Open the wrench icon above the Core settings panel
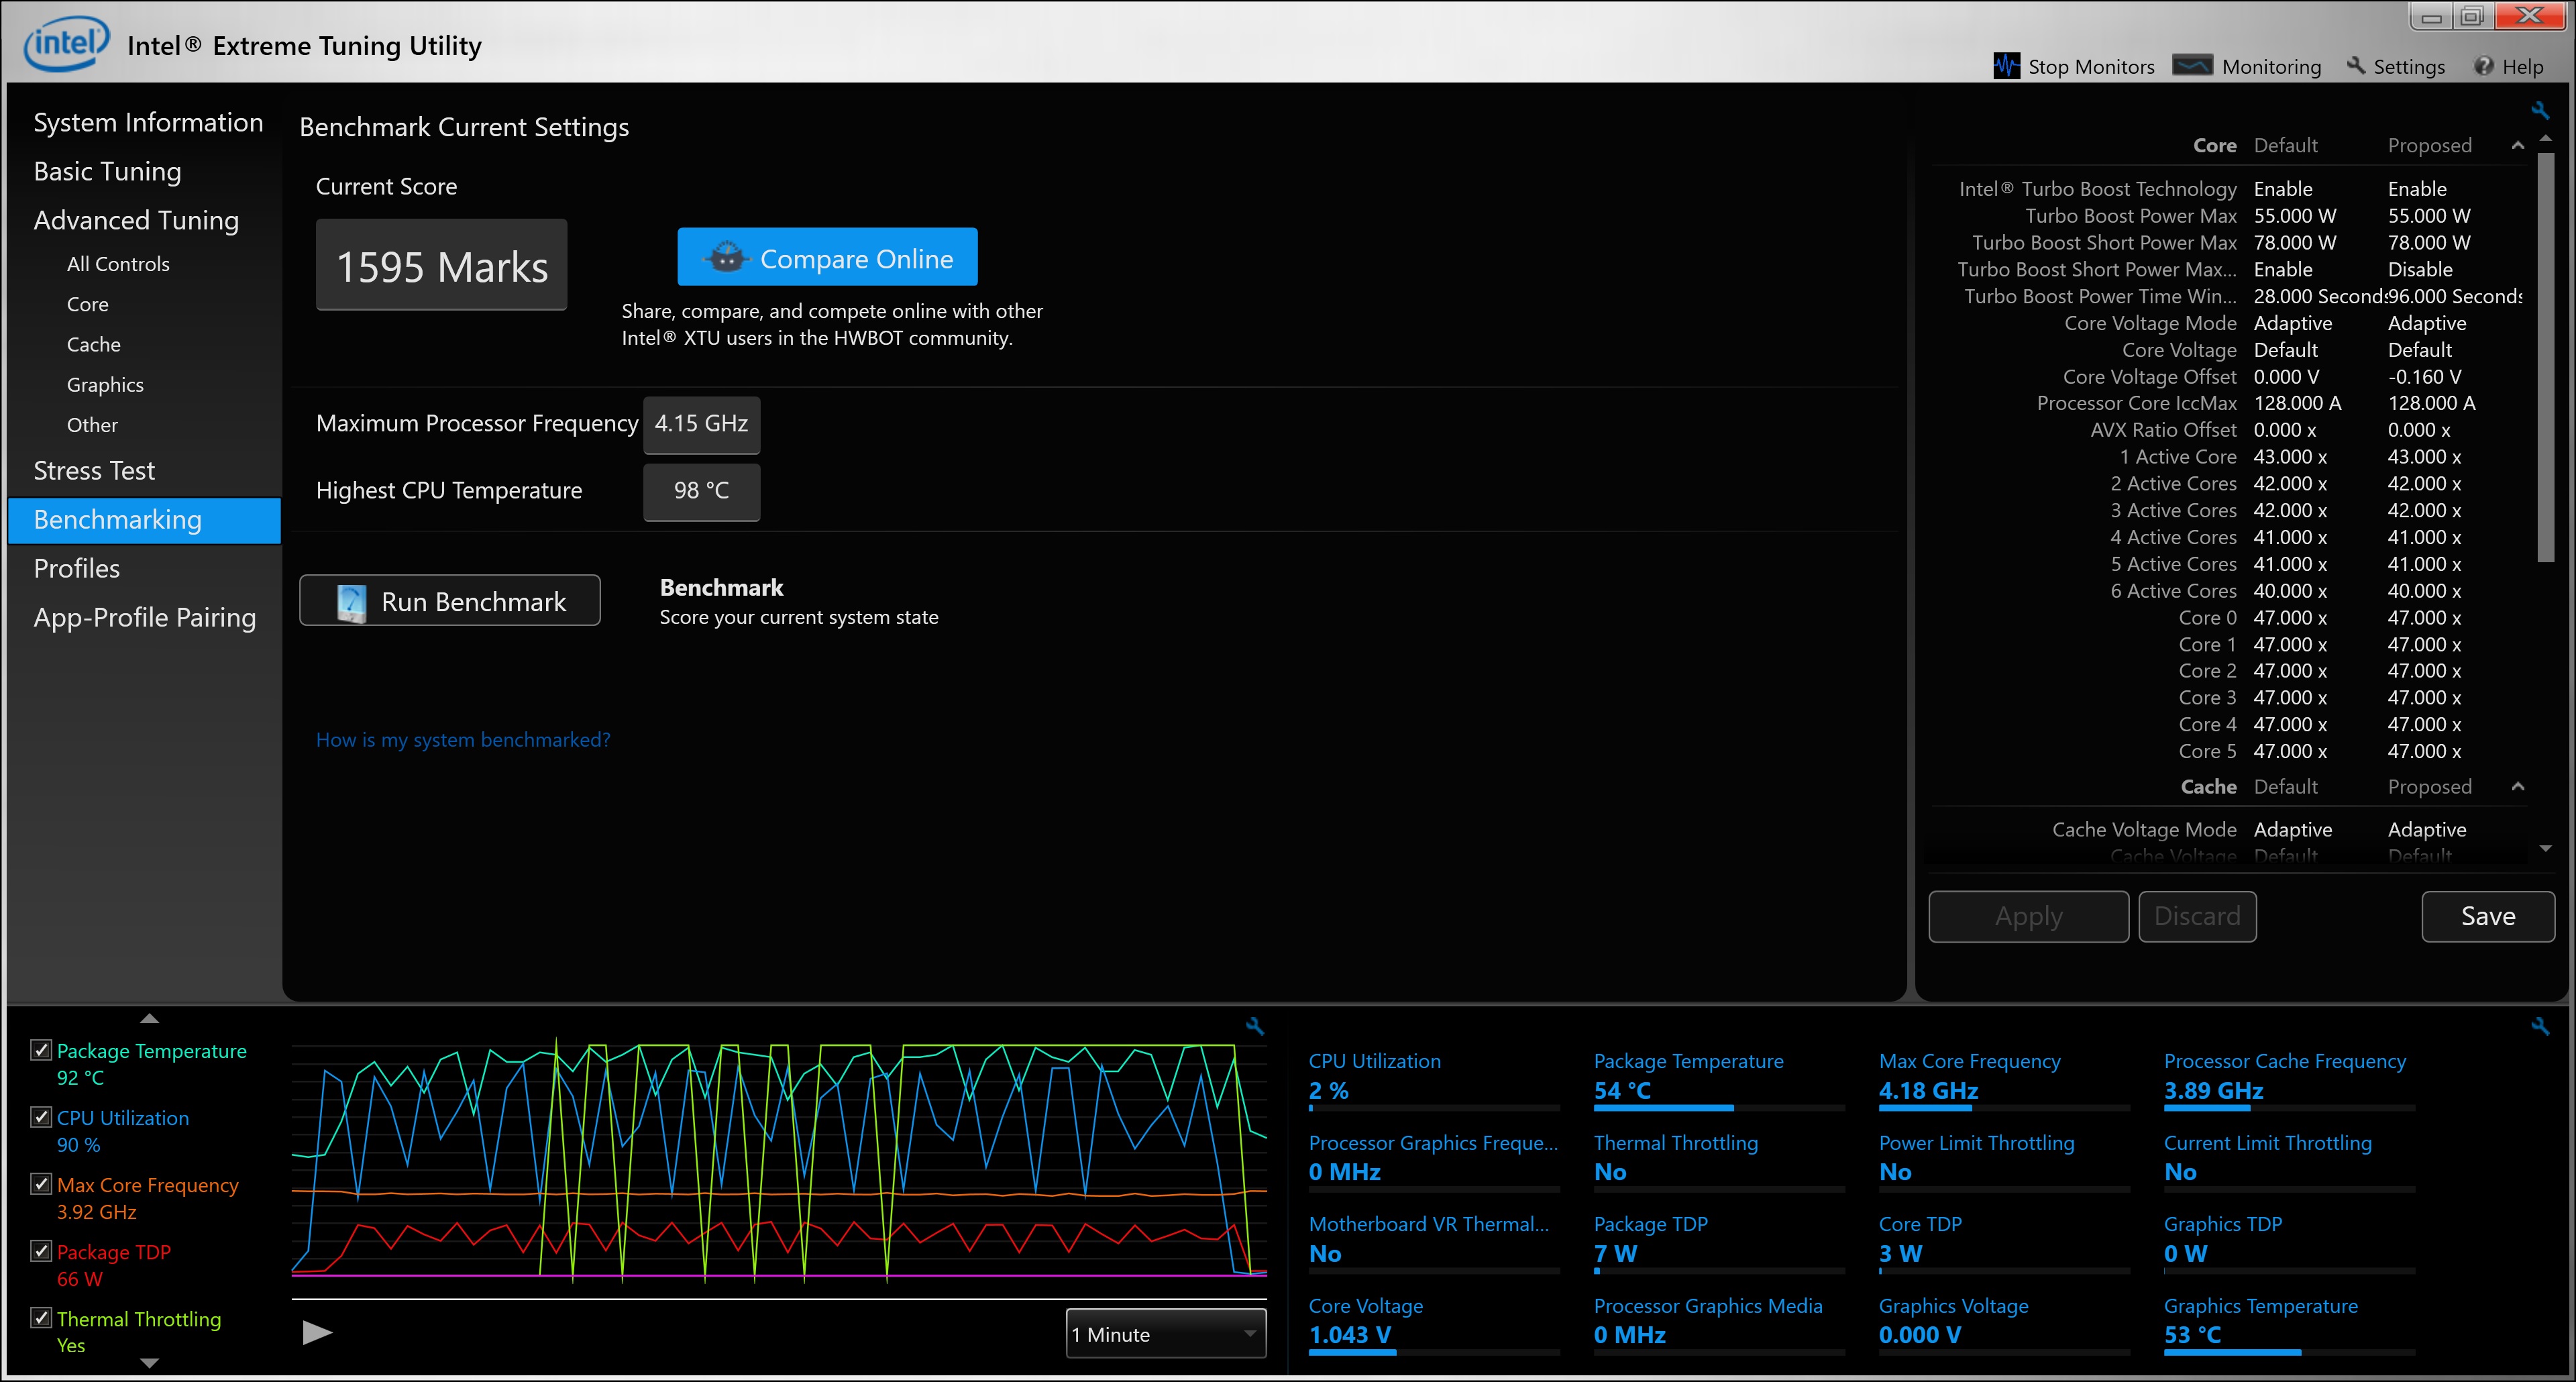The width and height of the screenshot is (2576, 1382). click(2540, 110)
